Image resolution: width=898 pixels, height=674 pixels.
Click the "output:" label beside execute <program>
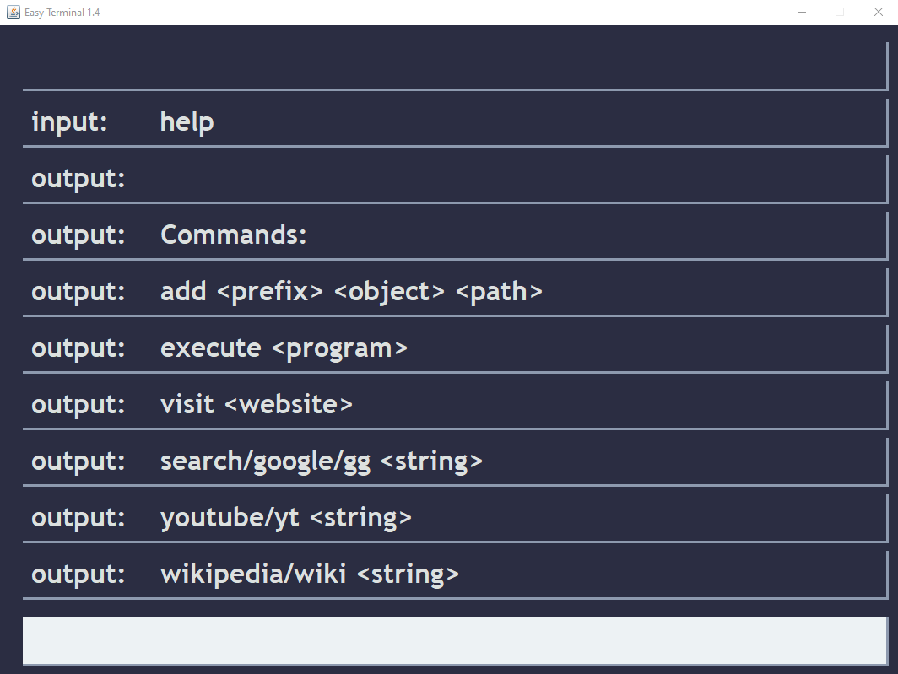78,348
